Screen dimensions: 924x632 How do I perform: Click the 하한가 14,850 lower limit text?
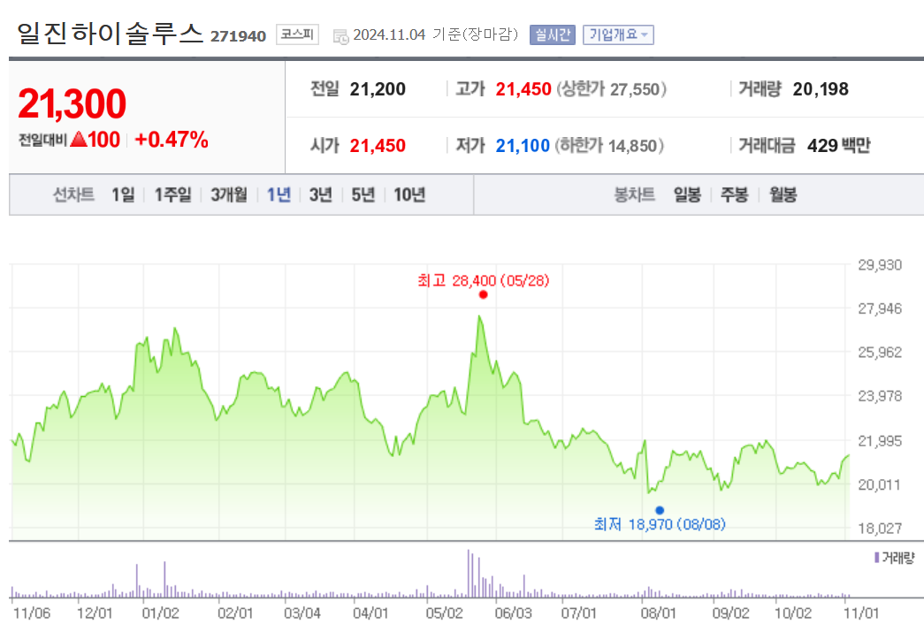pyautogui.click(x=610, y=146)
